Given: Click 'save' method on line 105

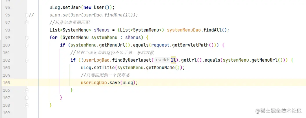Looking at the screenshot, I should [x=114, y=83].
